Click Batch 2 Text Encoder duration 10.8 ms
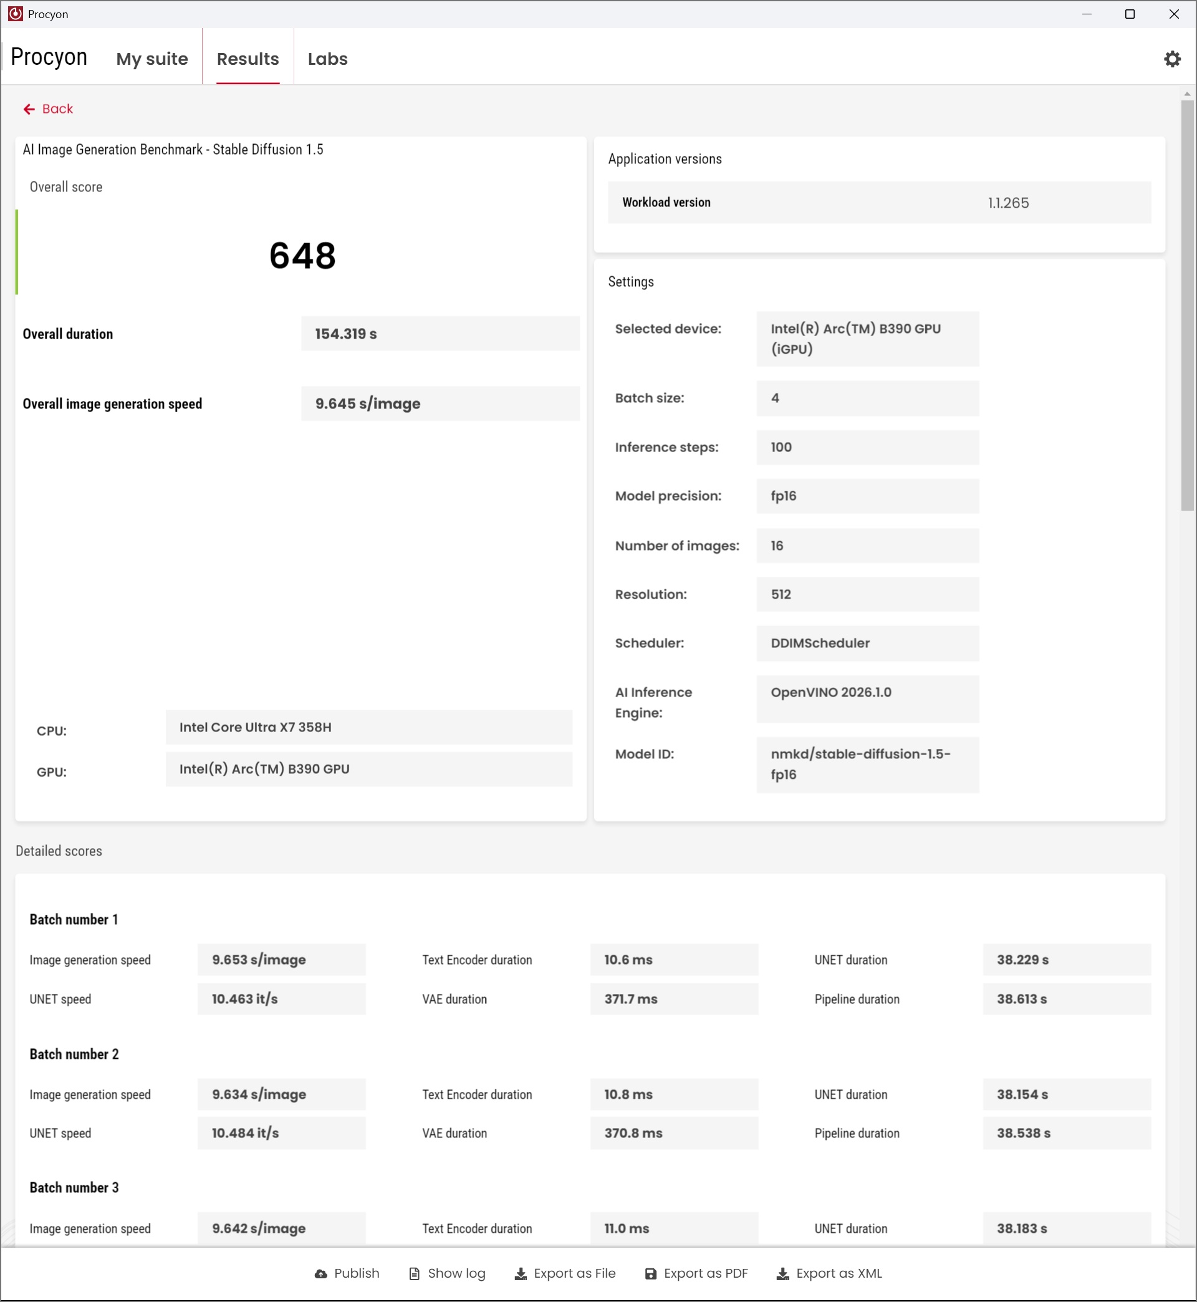Viewport: 1197px width, 1302px height. click(675, 1095)
